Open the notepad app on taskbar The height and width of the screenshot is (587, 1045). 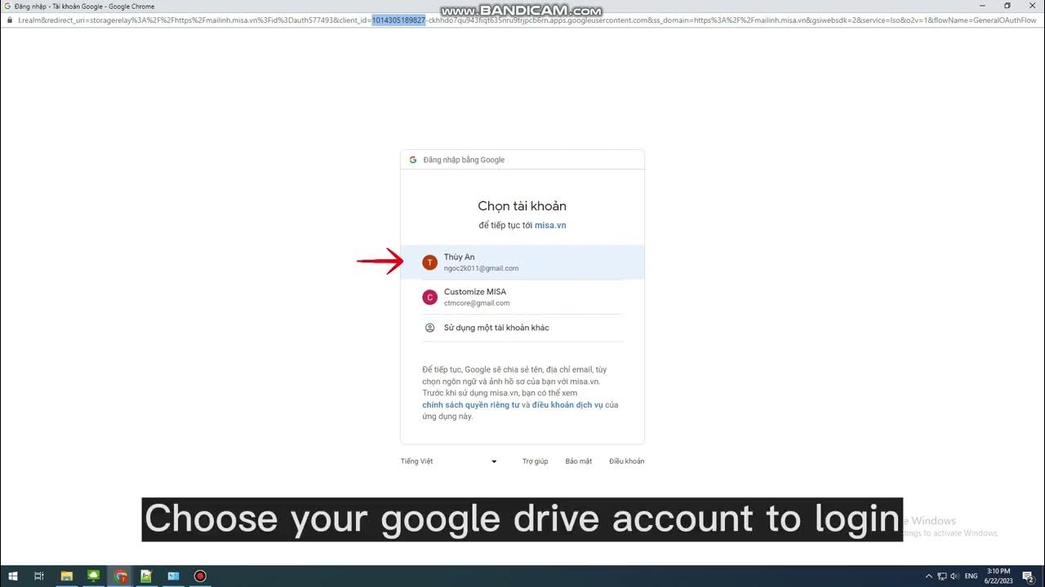click(x=147, y=576)
